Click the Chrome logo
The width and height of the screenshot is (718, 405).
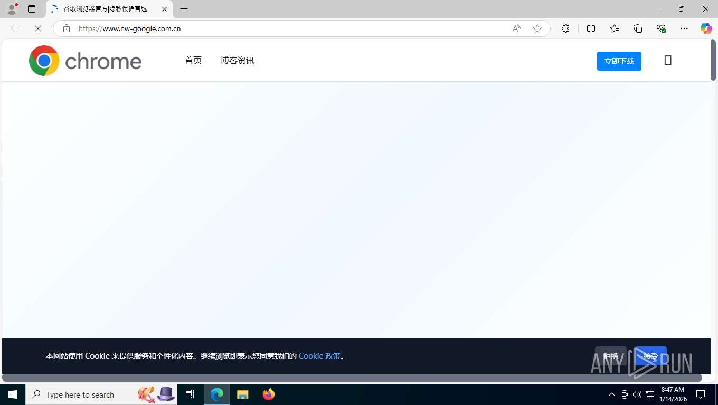click(x=86, y=61)
